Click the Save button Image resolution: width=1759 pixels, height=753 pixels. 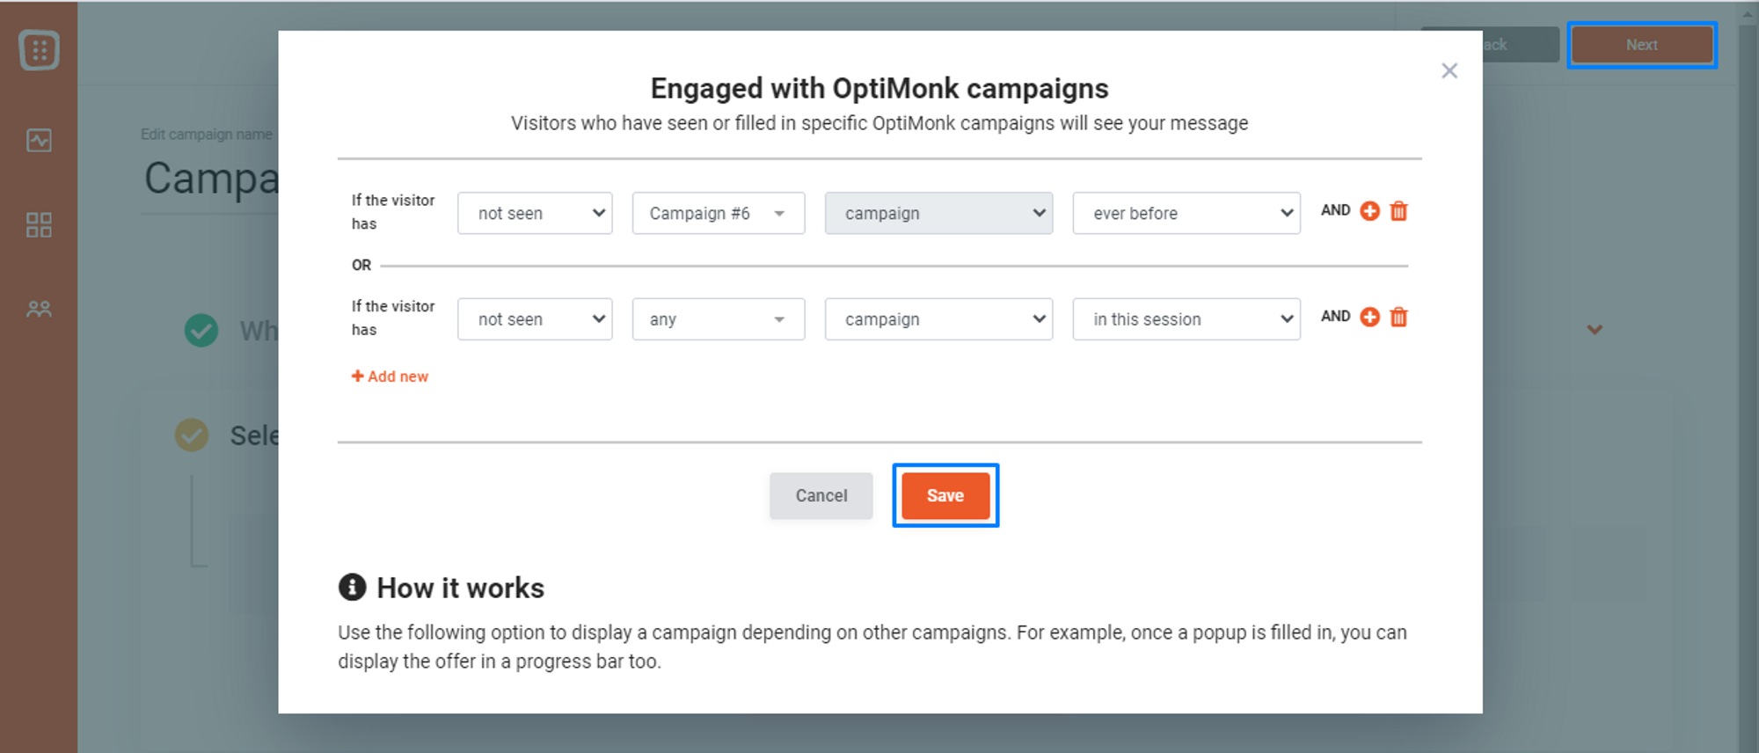coord(945,495)
